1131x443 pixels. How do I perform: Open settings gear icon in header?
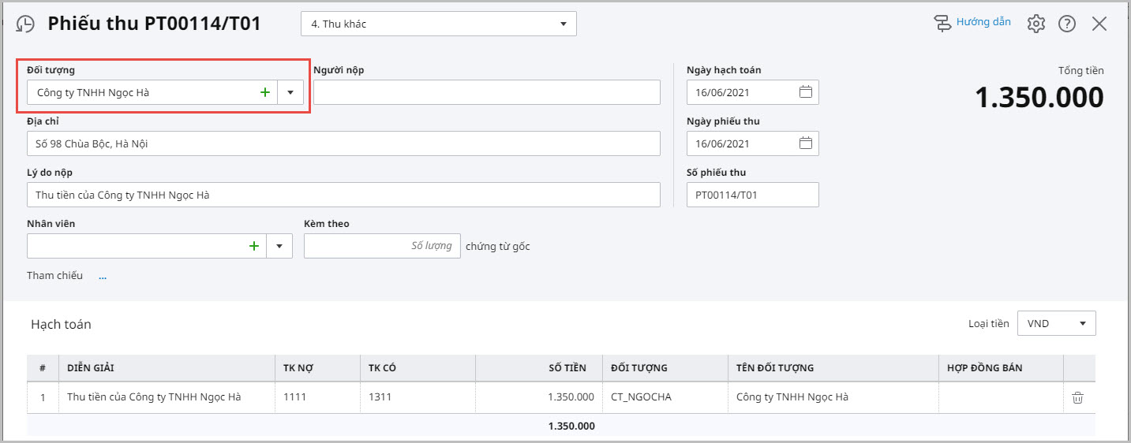(x=1036, y=24)
